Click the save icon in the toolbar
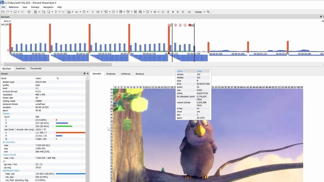The width and height of the screenshot is (324, 182). 15,12
